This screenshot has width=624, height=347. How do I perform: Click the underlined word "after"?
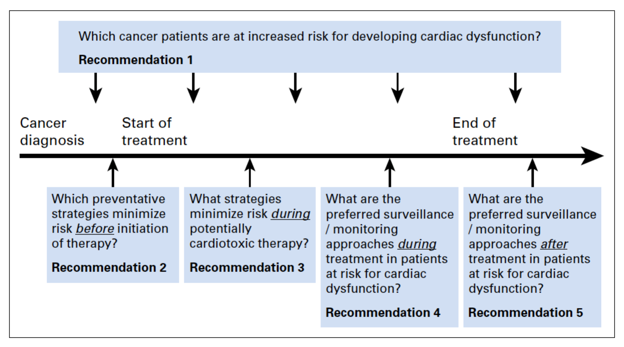pos(554,244)
